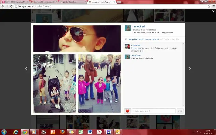
Task: Open the three-dots more options button
Action: (x=180, y=111)
